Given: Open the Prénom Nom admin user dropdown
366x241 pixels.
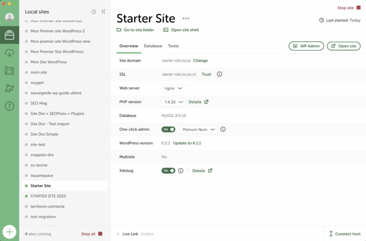Looking at the screenshot, I should click(198, 129).
